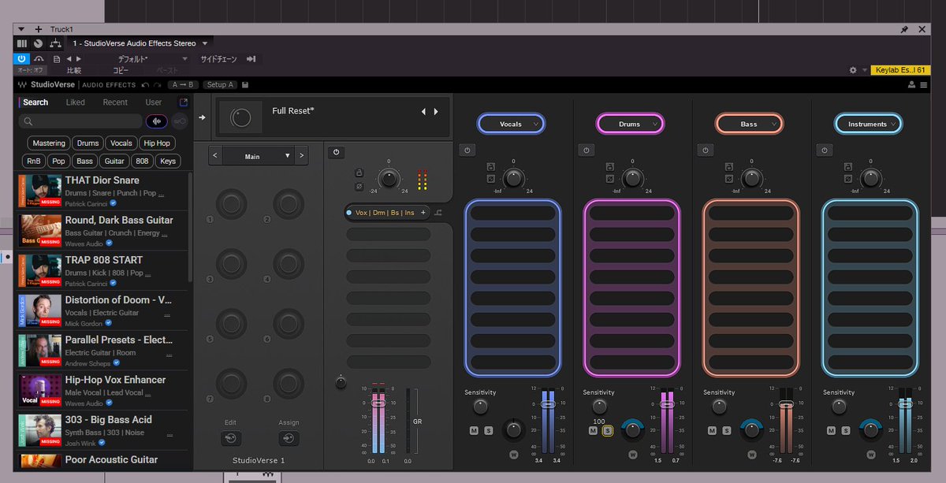Click the Drums channel volume fader

click(x=667, y=404)
